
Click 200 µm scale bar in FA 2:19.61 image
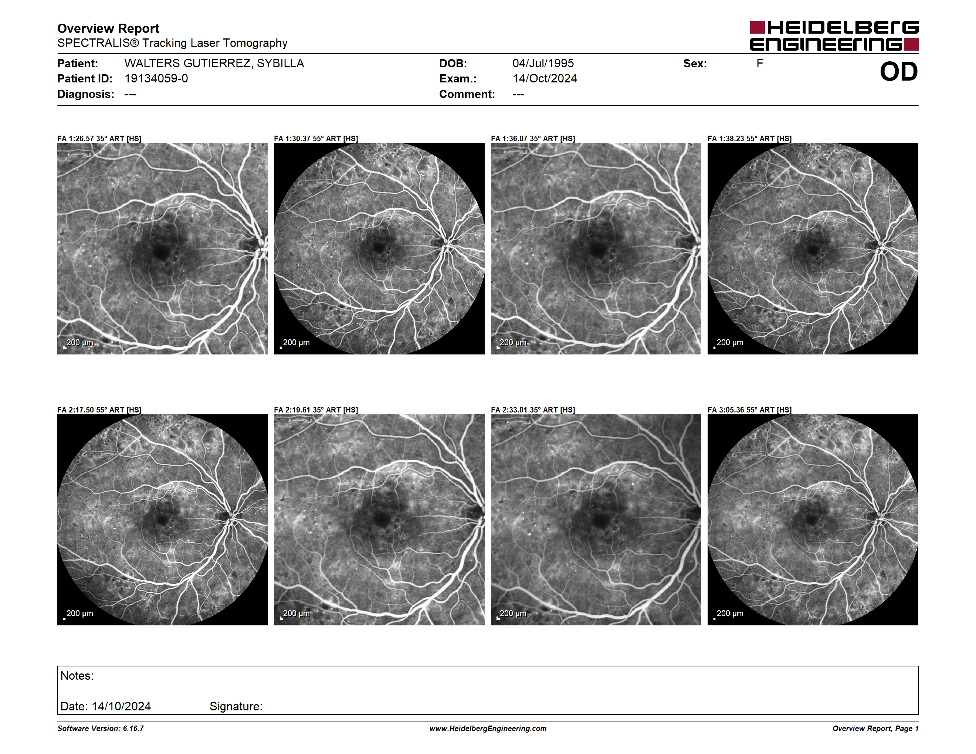[295, 614]
